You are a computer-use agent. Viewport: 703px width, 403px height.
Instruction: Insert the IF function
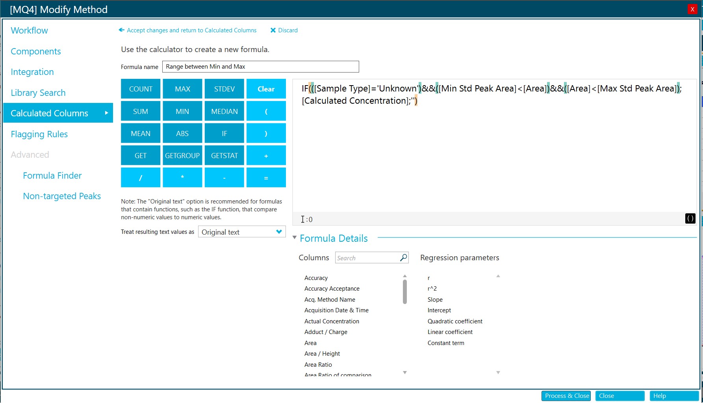[224, 133]
